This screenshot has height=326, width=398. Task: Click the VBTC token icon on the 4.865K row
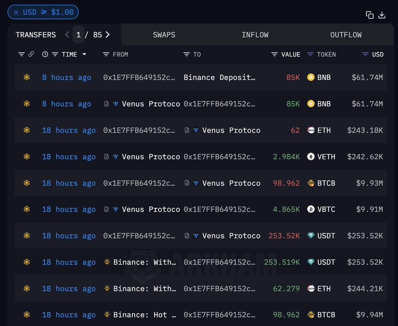pos(311,209)
